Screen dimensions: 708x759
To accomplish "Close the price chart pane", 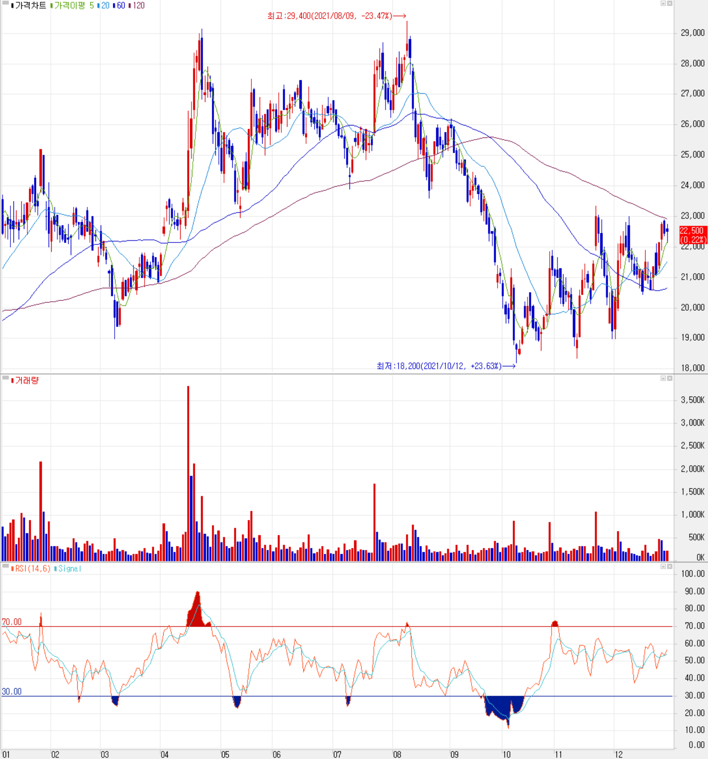I will click(x=670, y=3).
